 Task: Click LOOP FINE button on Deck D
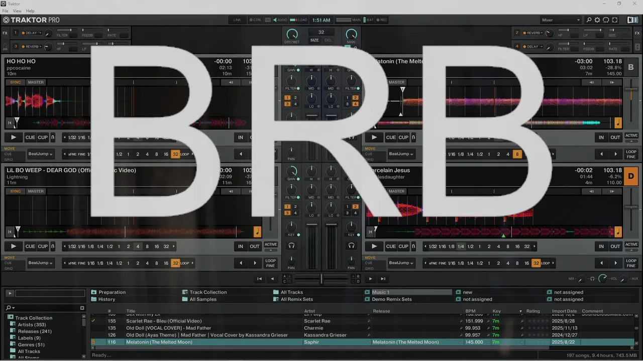631,263
